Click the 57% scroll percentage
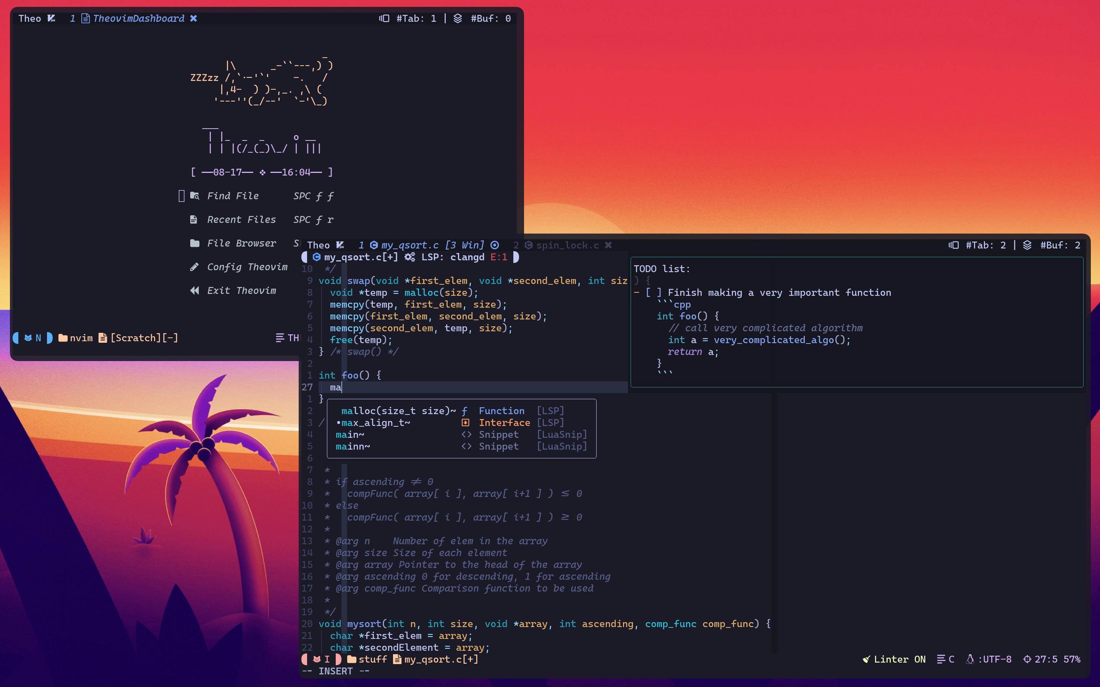This screenshot has height=687, width=1100. tap(1072, 659)
